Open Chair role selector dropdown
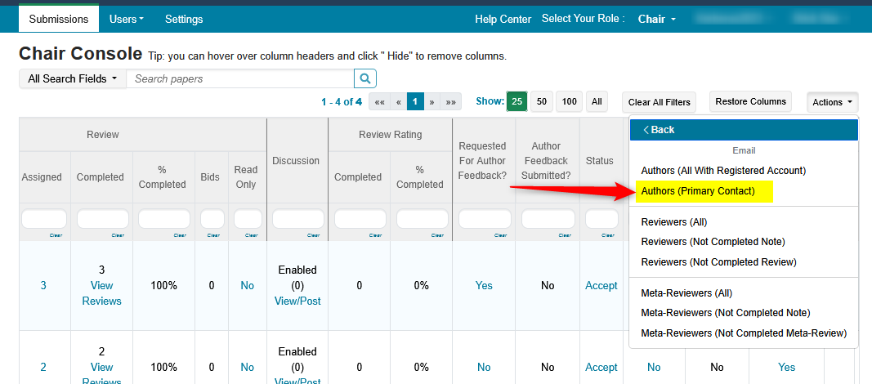Viewport: 872px width, 384px height. pos(656,19)
